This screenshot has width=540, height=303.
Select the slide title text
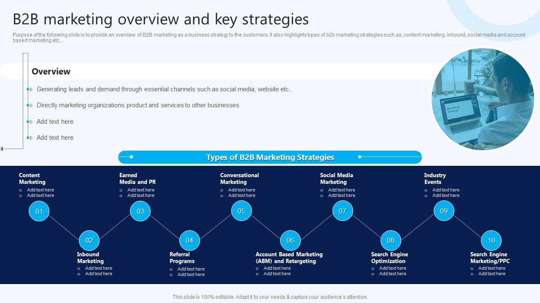(x=161, y=19)
